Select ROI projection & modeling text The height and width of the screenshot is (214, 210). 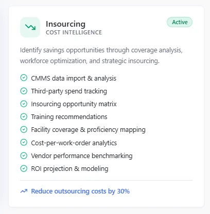pyautogui.click(x=69, y=169)
